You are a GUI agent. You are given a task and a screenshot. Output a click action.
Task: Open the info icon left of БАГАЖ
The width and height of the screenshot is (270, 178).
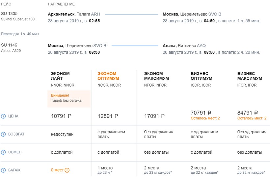[4, 170]
